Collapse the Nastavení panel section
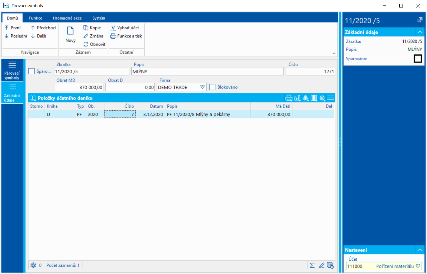 pos(420,250)
